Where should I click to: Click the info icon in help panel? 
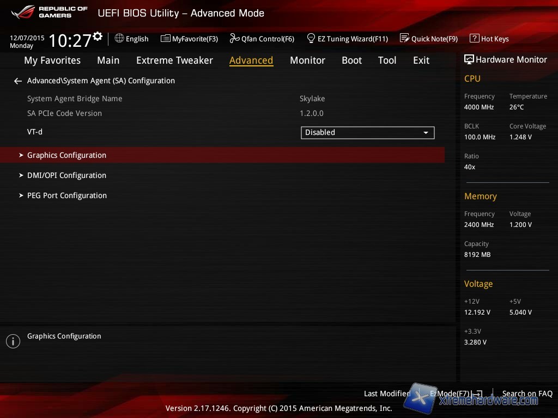point(13,341)
